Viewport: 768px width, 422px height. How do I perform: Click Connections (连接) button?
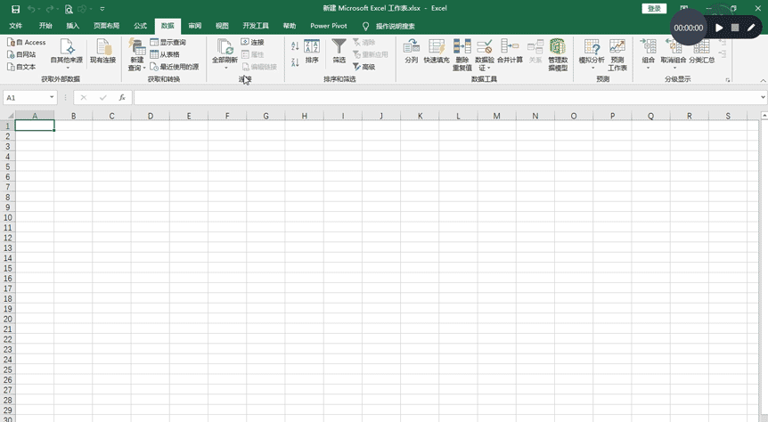tap(253, 42)
